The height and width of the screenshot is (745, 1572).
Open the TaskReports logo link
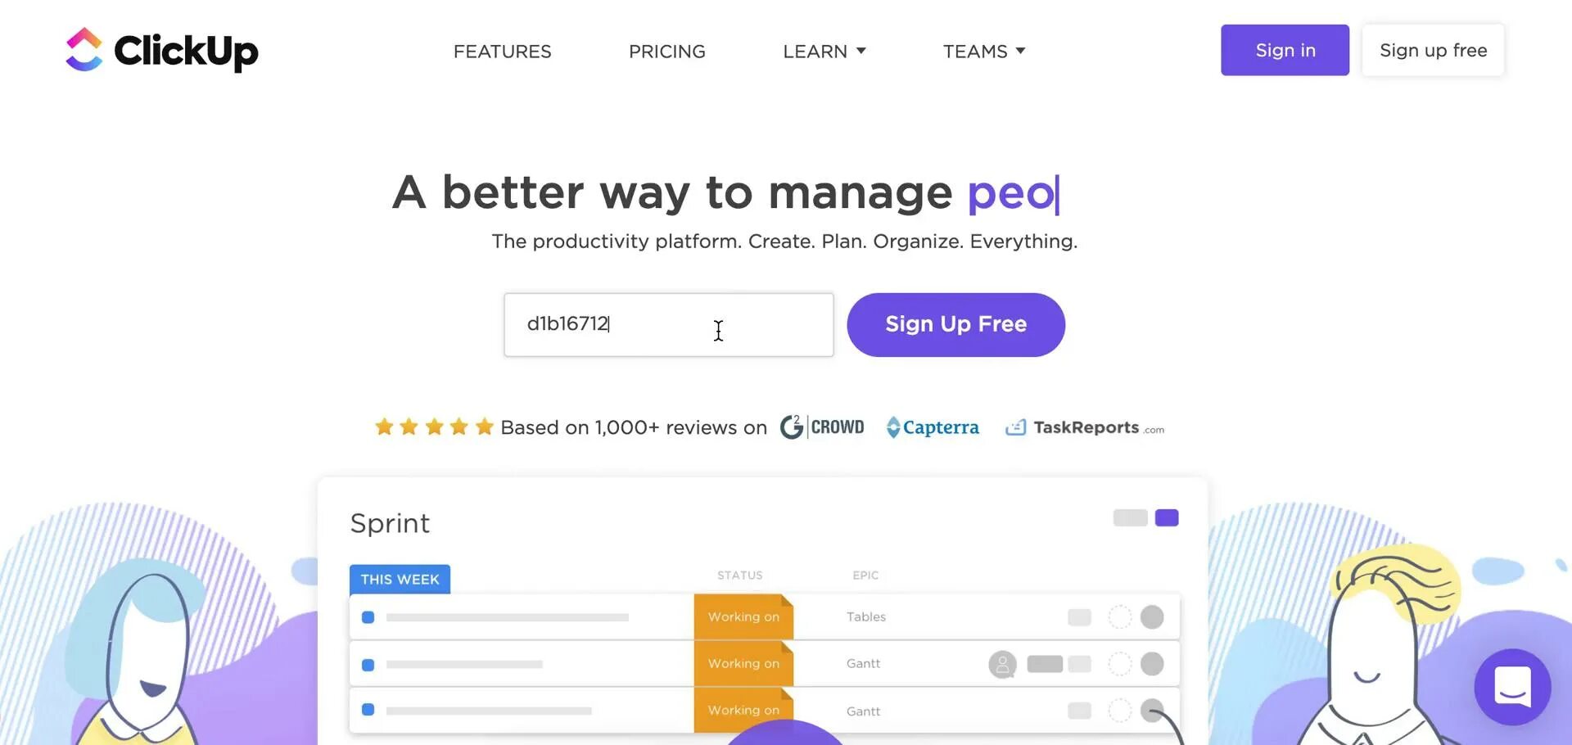pos(1085,427)
